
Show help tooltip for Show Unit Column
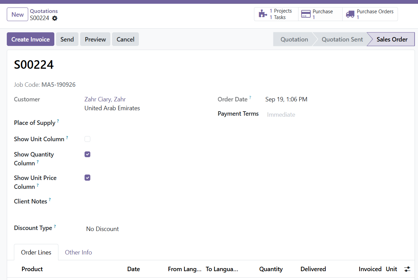pyautogui.click(x=67, y=137)
